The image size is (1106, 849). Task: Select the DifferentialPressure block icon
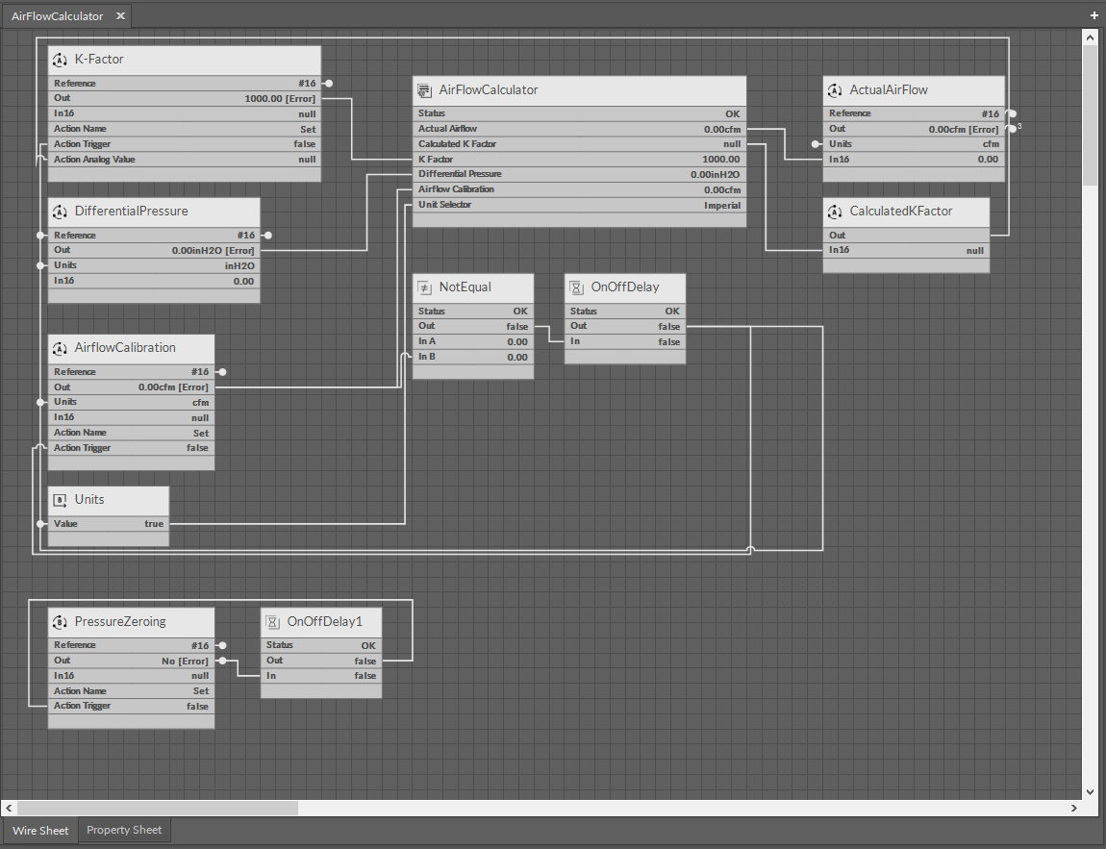click(60, 212)
